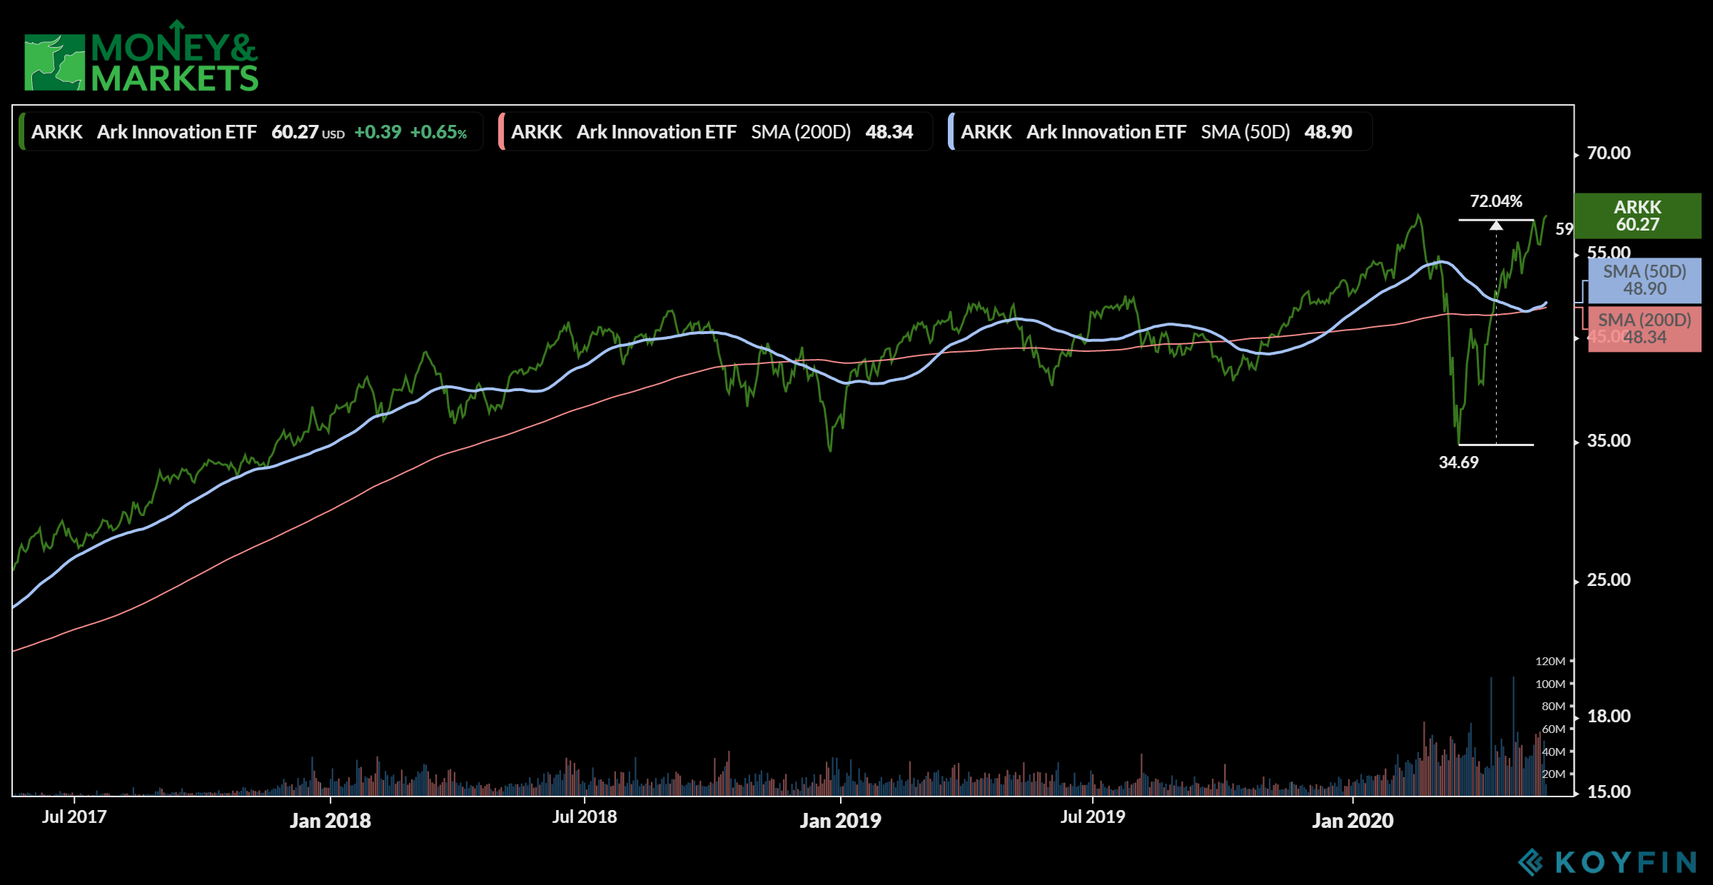Click the 35.00 price axis label
This screenshot has height=885, width=1713.
point(1609,441)
